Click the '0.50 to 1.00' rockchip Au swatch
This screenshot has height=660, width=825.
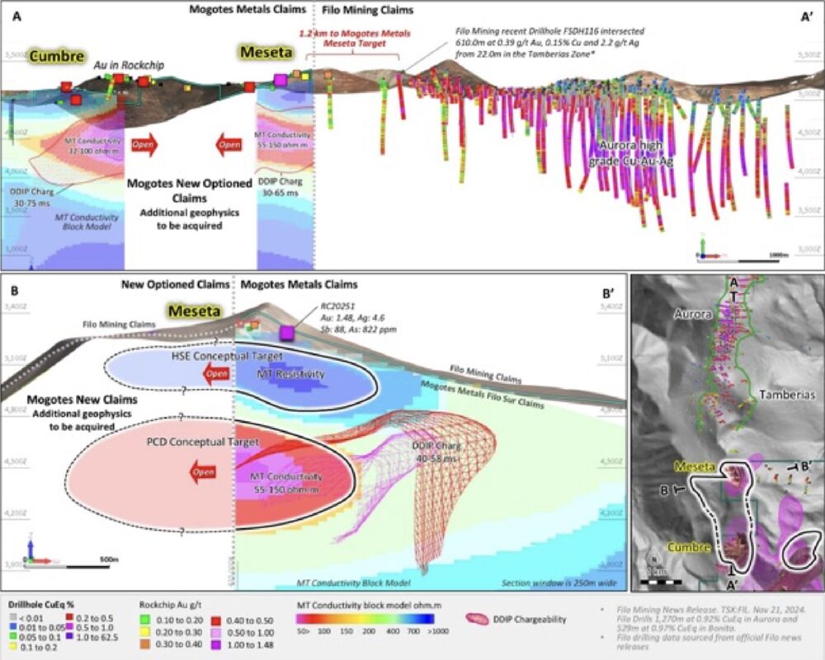216,633
